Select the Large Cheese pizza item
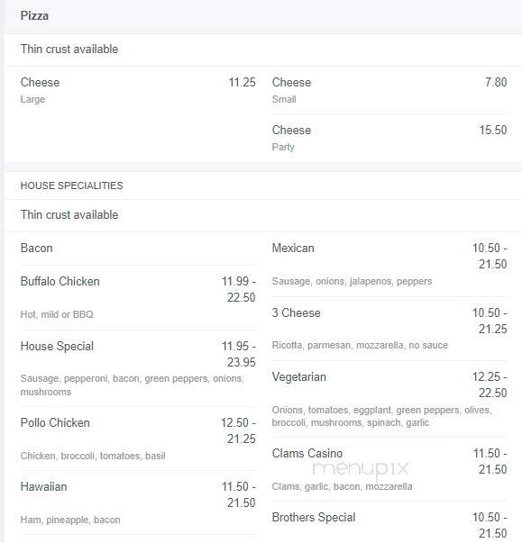522x543 pixels. [138, 90]
